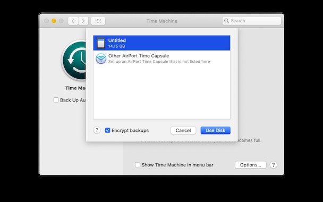Open help beside the Options button
Image resolution: width=323 pixels, height=202 pixels.
274,165
